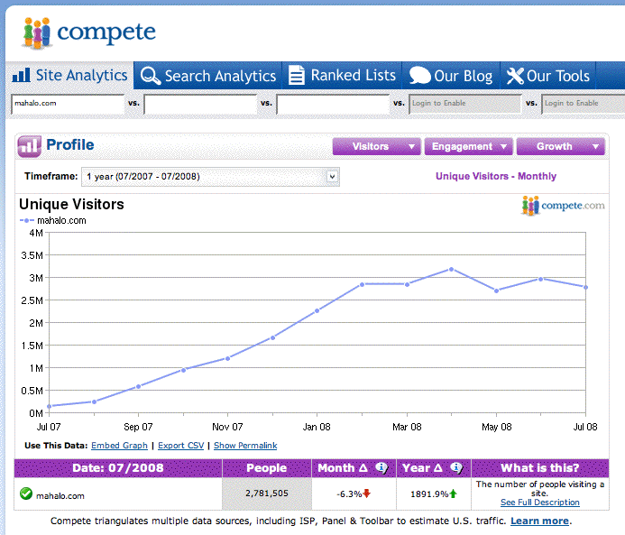Screen dimensions: 625x535
Task: Click the purple Profile bar chart icon
Action: tap(30, 145)
